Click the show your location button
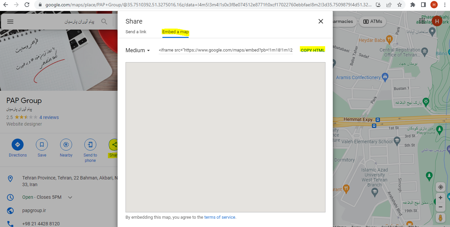This screenshot has height=227, width=450. (x=440, y=187)
